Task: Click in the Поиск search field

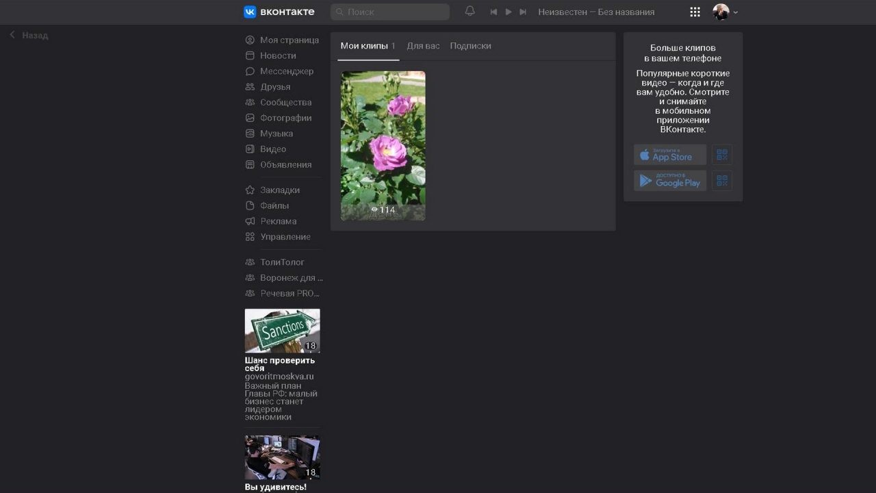Action: point(390,12)
